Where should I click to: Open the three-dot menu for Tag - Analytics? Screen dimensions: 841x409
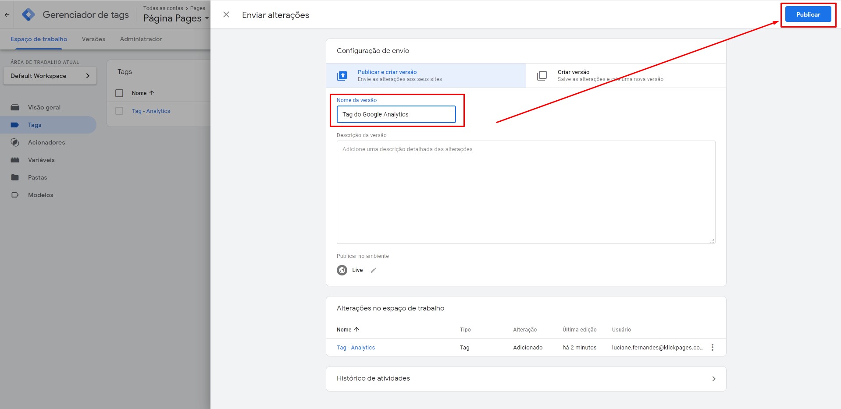713,347
